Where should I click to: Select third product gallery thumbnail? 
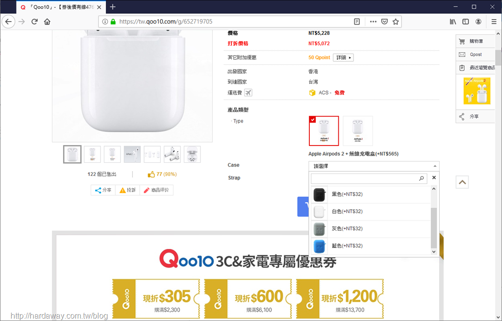[x=112, y=154]
